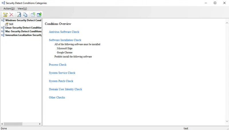The height and width of the screenshot is (130, 229).
Task: Open the Process Check link
Action: 58,64
